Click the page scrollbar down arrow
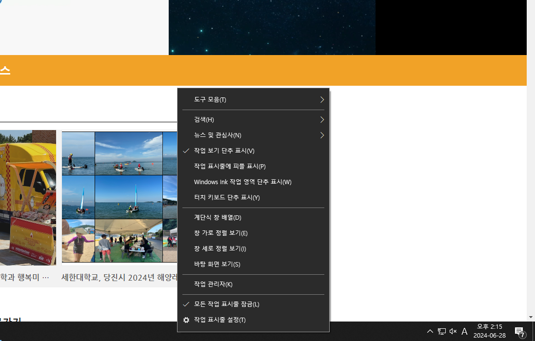Image resolution: width=535 pixels, height=341 pixels. 531,317
